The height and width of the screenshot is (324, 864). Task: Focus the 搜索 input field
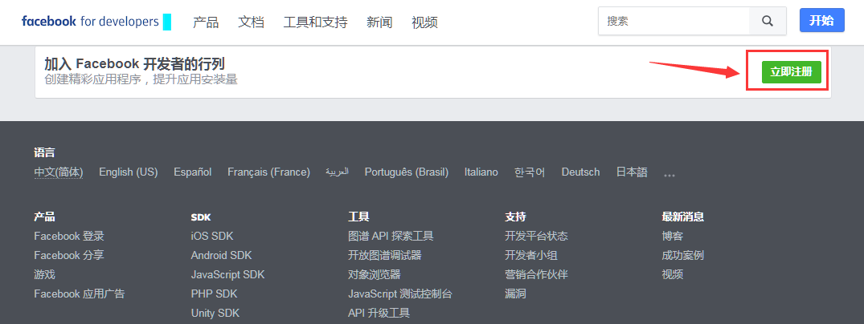[674, 22]
